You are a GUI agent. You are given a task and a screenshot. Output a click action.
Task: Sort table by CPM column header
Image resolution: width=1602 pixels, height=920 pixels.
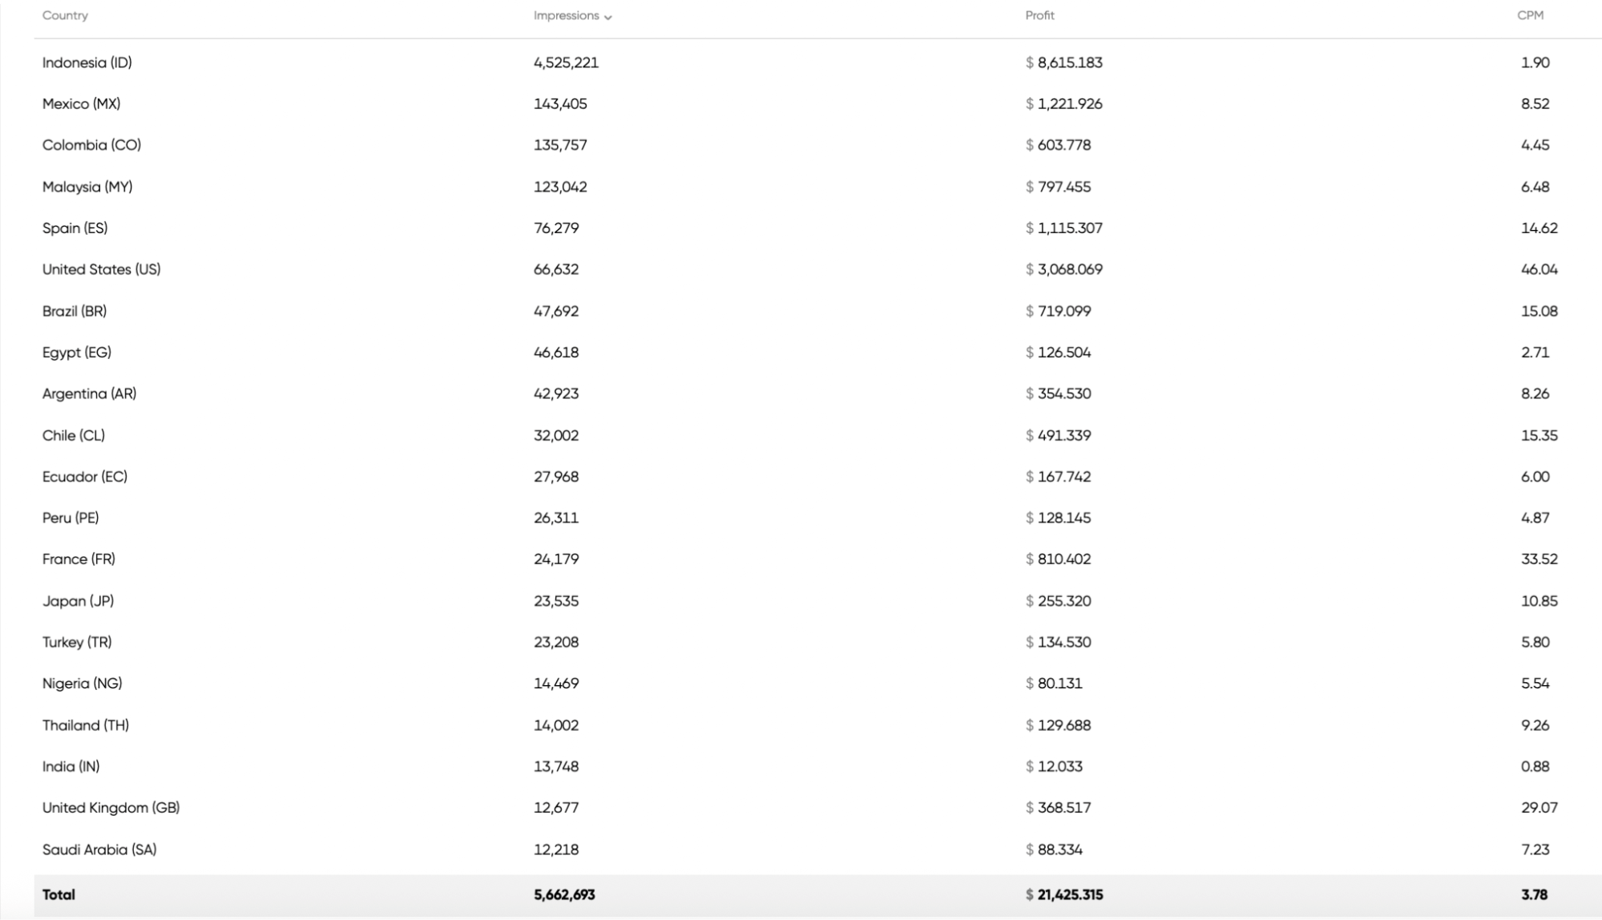point(1530,15)
